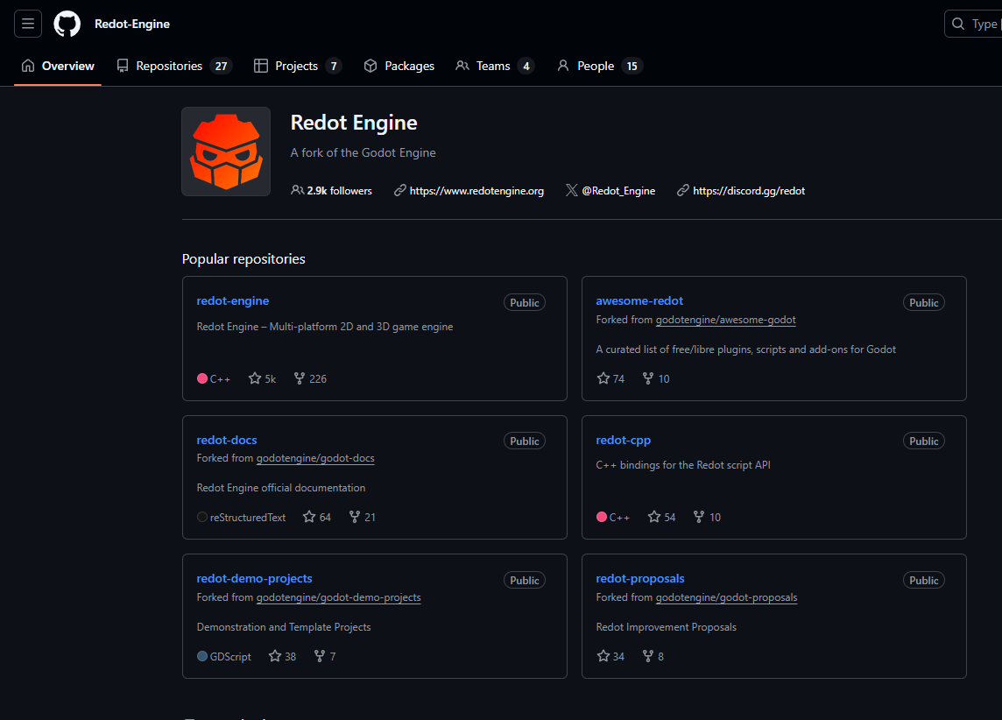
Task: Open https://www.redotengine.org website link
Action: coord(477,190)
